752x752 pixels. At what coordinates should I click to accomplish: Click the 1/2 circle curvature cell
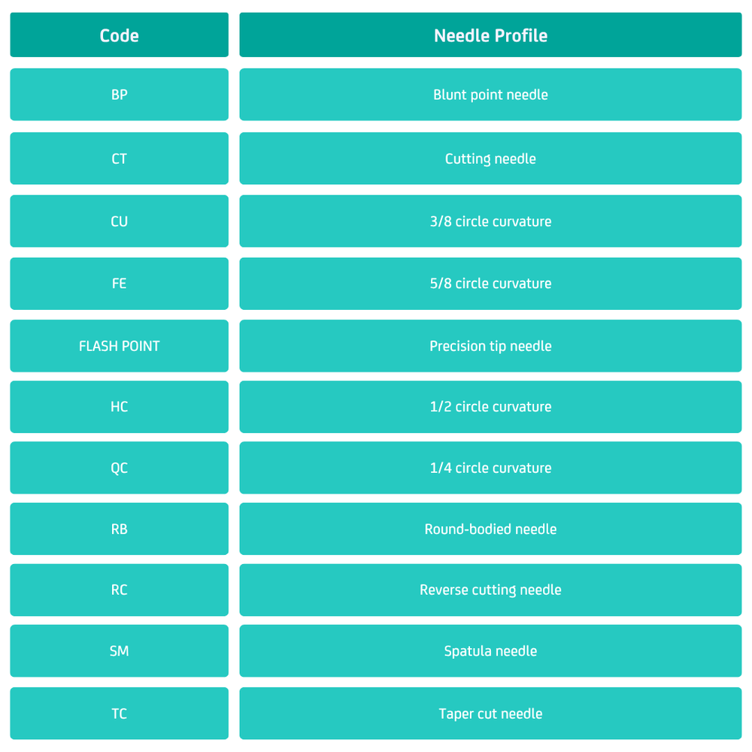pyautogui.click(x=490, y=407)
